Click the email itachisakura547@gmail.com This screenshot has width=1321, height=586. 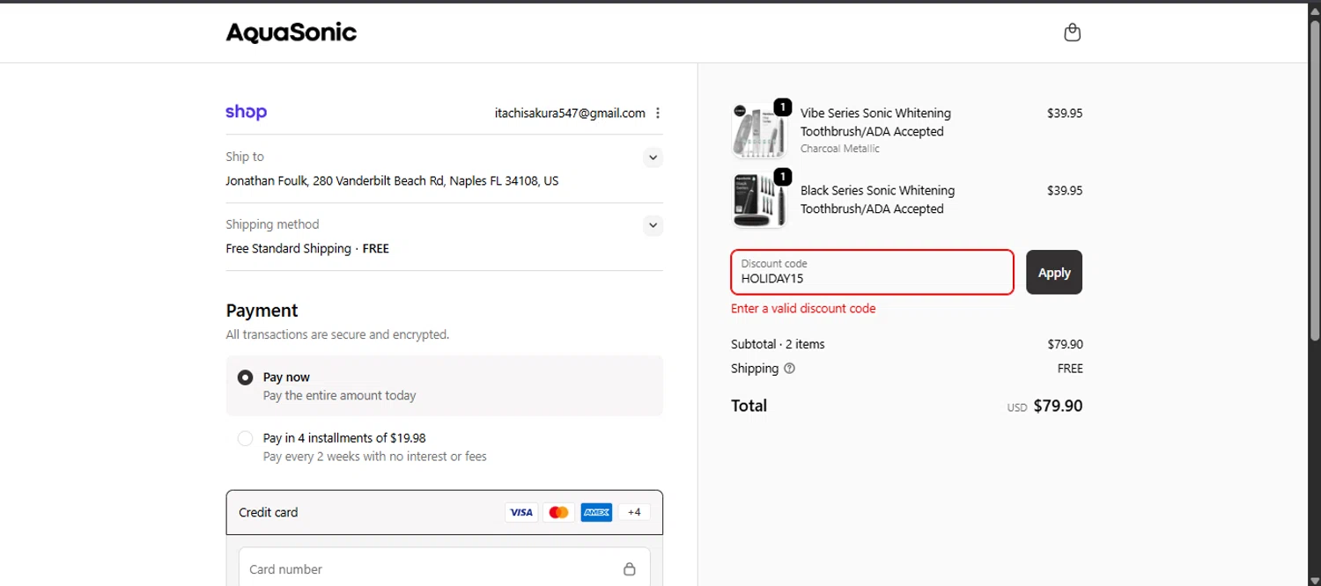click(x=570, y=113)
